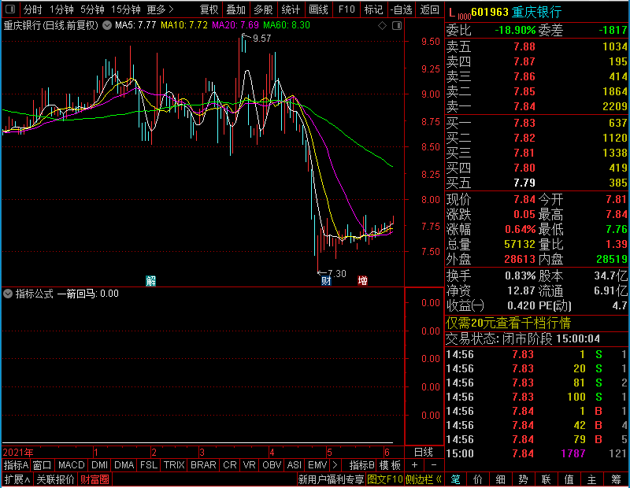Screen dimensions: 630x488
Task: Collapse the sidebar via 侧边栏《
Action: pyautogui.click(x=424, y=479)
